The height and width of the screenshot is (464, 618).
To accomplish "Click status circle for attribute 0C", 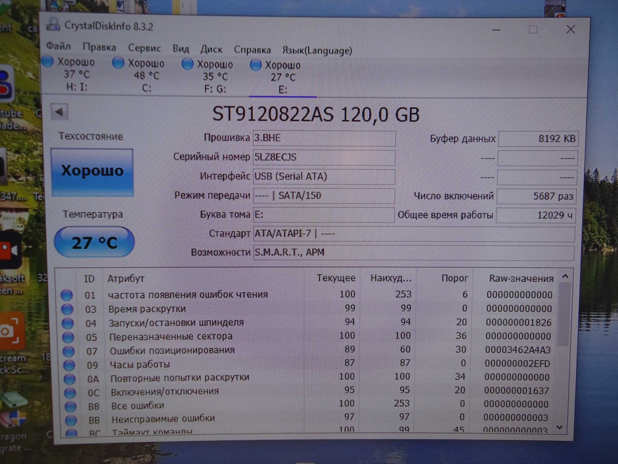I will tap(70, 393).
